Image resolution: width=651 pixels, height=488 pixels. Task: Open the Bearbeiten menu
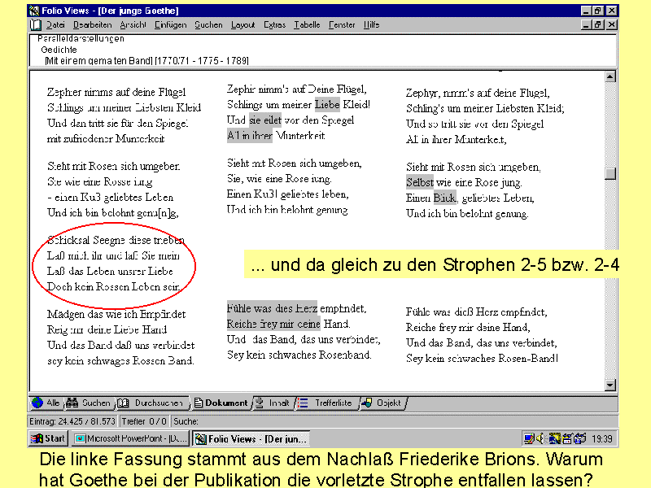point(92,25)
